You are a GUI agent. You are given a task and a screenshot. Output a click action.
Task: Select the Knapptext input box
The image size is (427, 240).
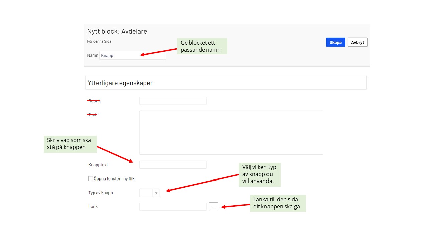click(173, 165)
